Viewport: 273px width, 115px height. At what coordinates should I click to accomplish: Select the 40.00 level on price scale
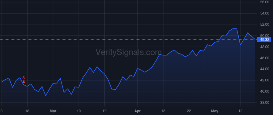265,91
